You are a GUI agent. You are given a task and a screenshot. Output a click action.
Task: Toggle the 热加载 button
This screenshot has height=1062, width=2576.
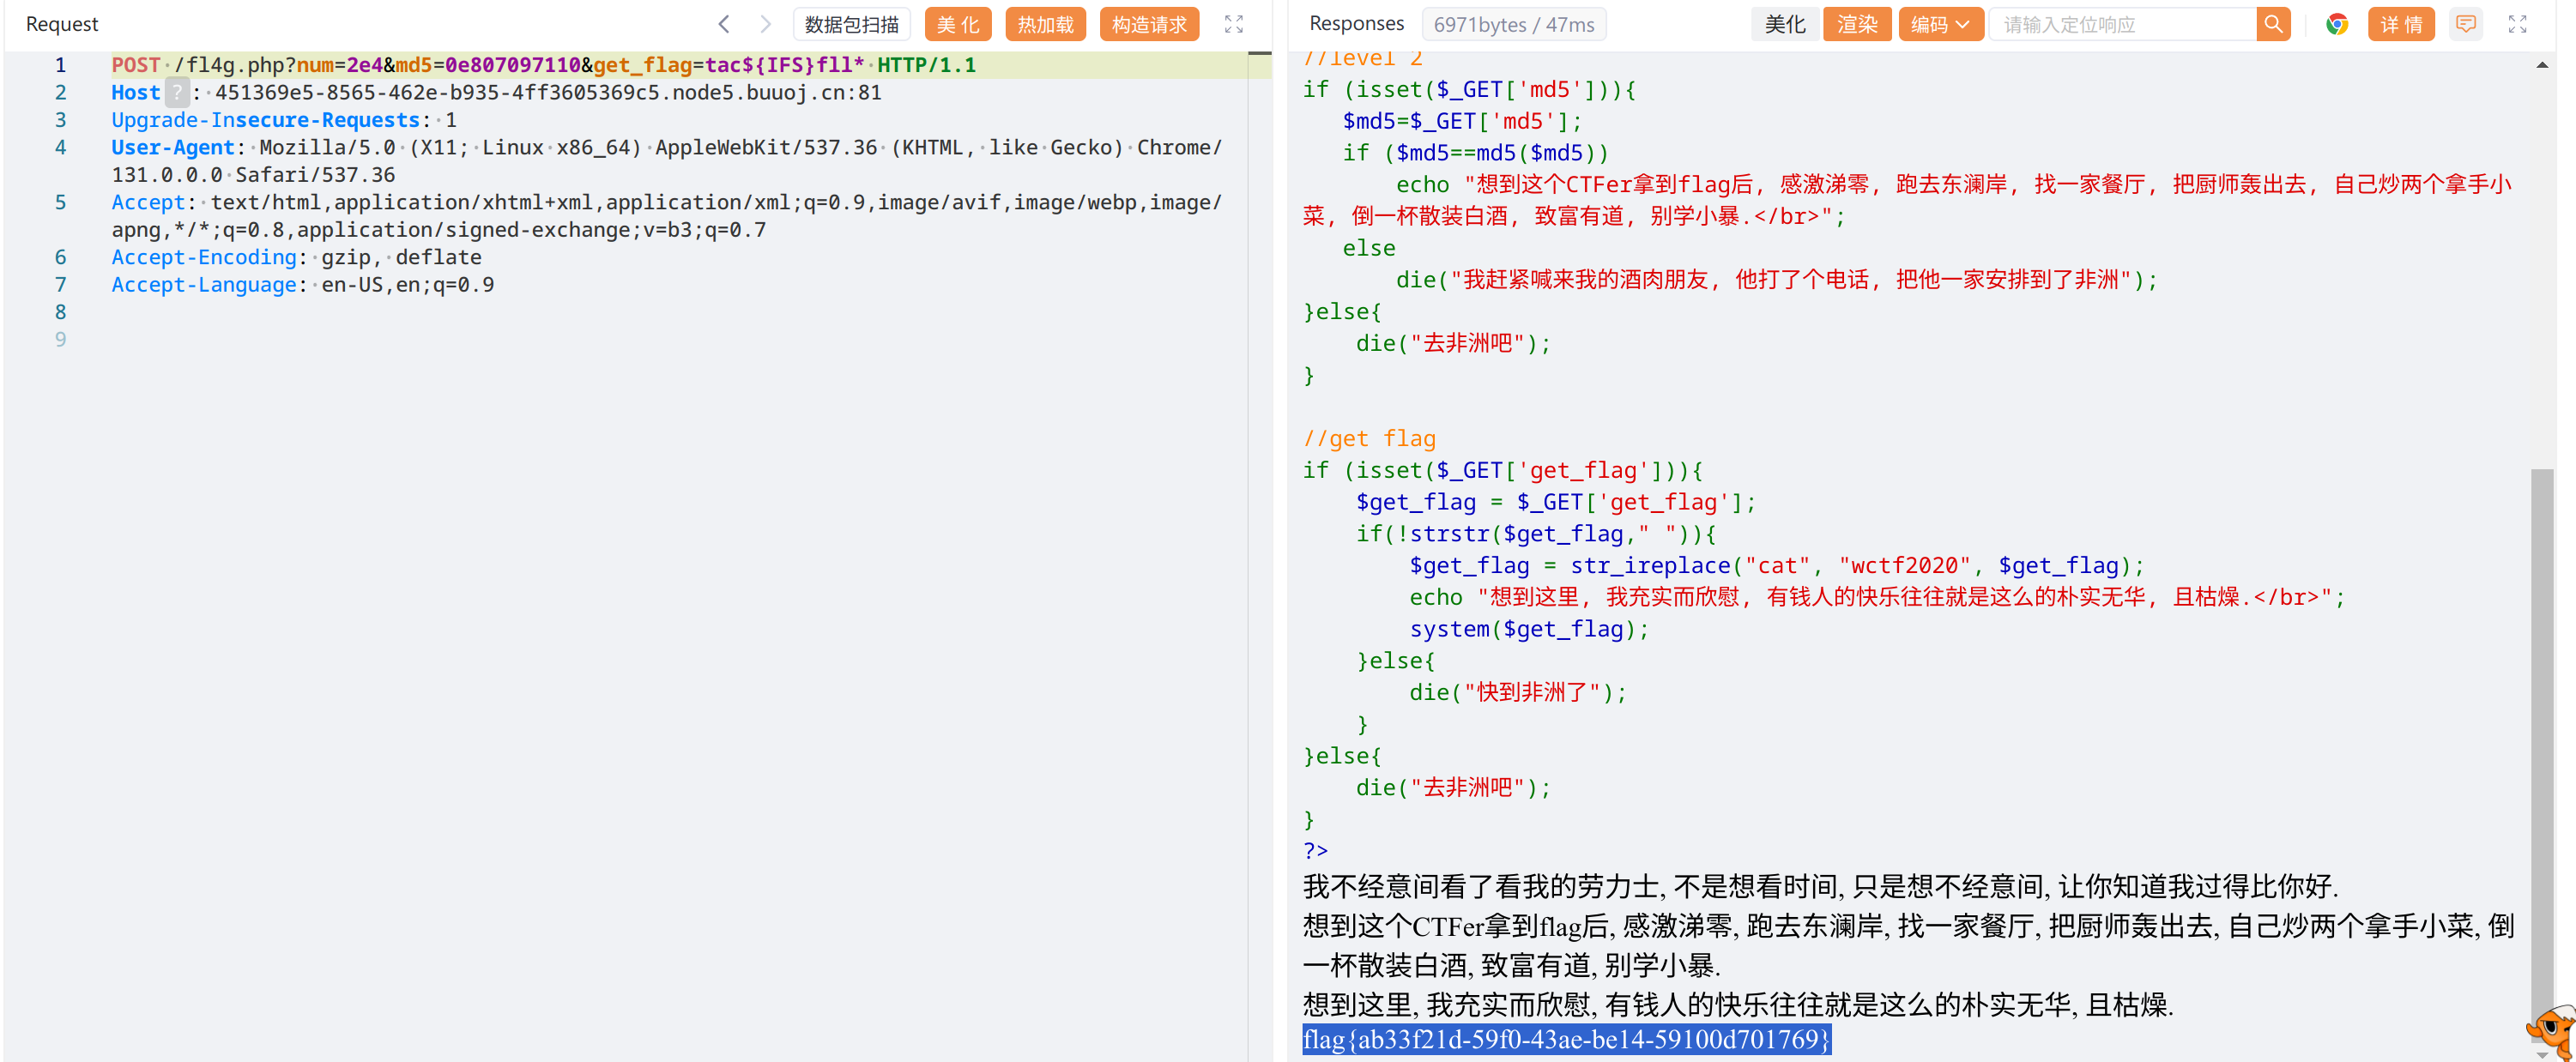click(1045, 24)
